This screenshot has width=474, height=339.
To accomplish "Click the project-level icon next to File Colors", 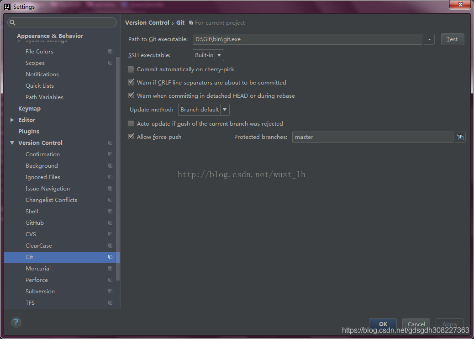I will 111,52.
